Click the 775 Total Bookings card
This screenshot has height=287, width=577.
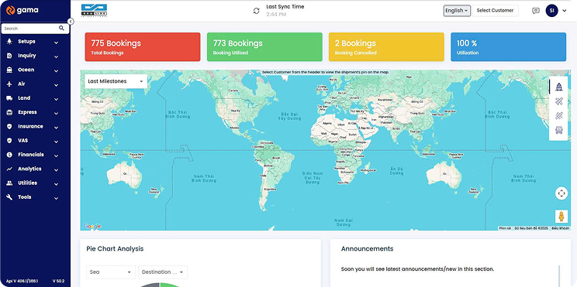coord(143,47)
